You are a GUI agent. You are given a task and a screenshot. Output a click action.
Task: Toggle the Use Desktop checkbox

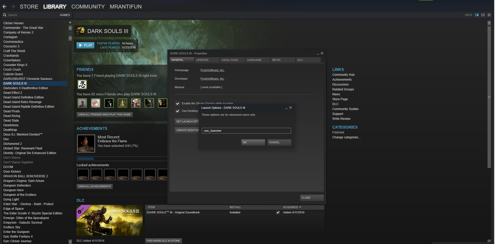[x=177, y=111]
